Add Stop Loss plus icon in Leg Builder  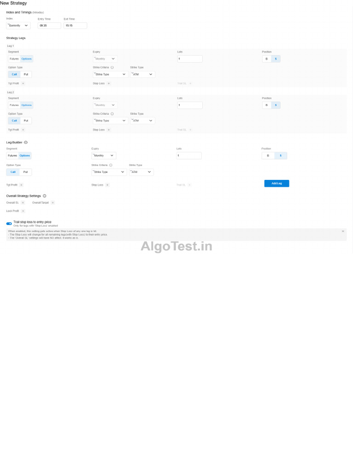tap(107, 185)
